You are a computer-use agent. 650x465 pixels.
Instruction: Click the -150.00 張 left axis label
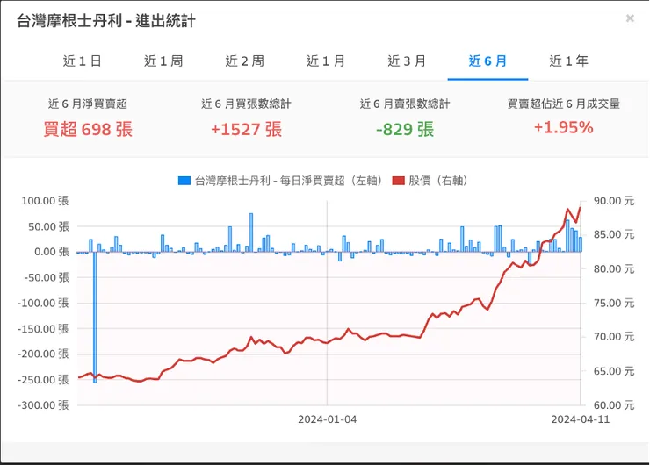[x=43, y=329]
